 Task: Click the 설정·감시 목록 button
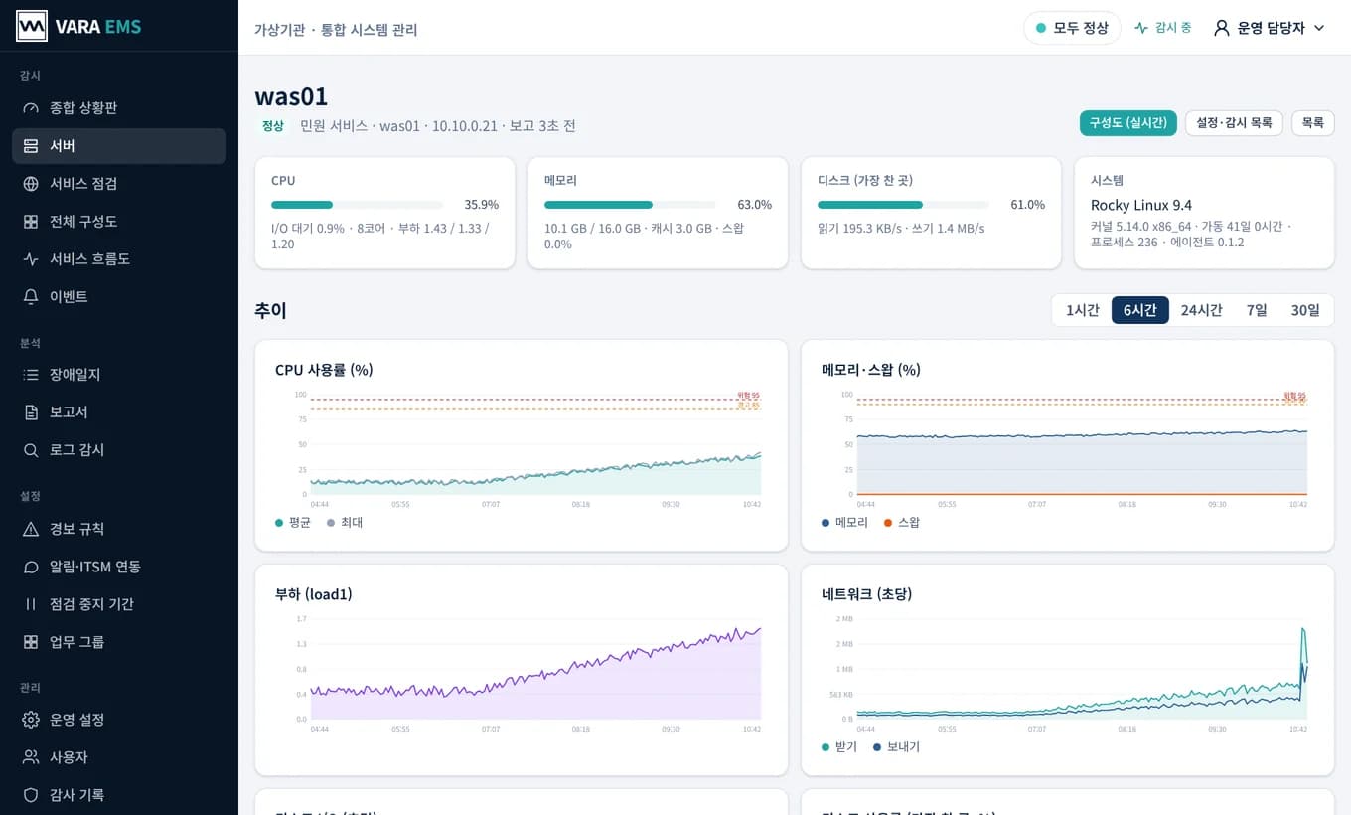(x=1234, y=123)
